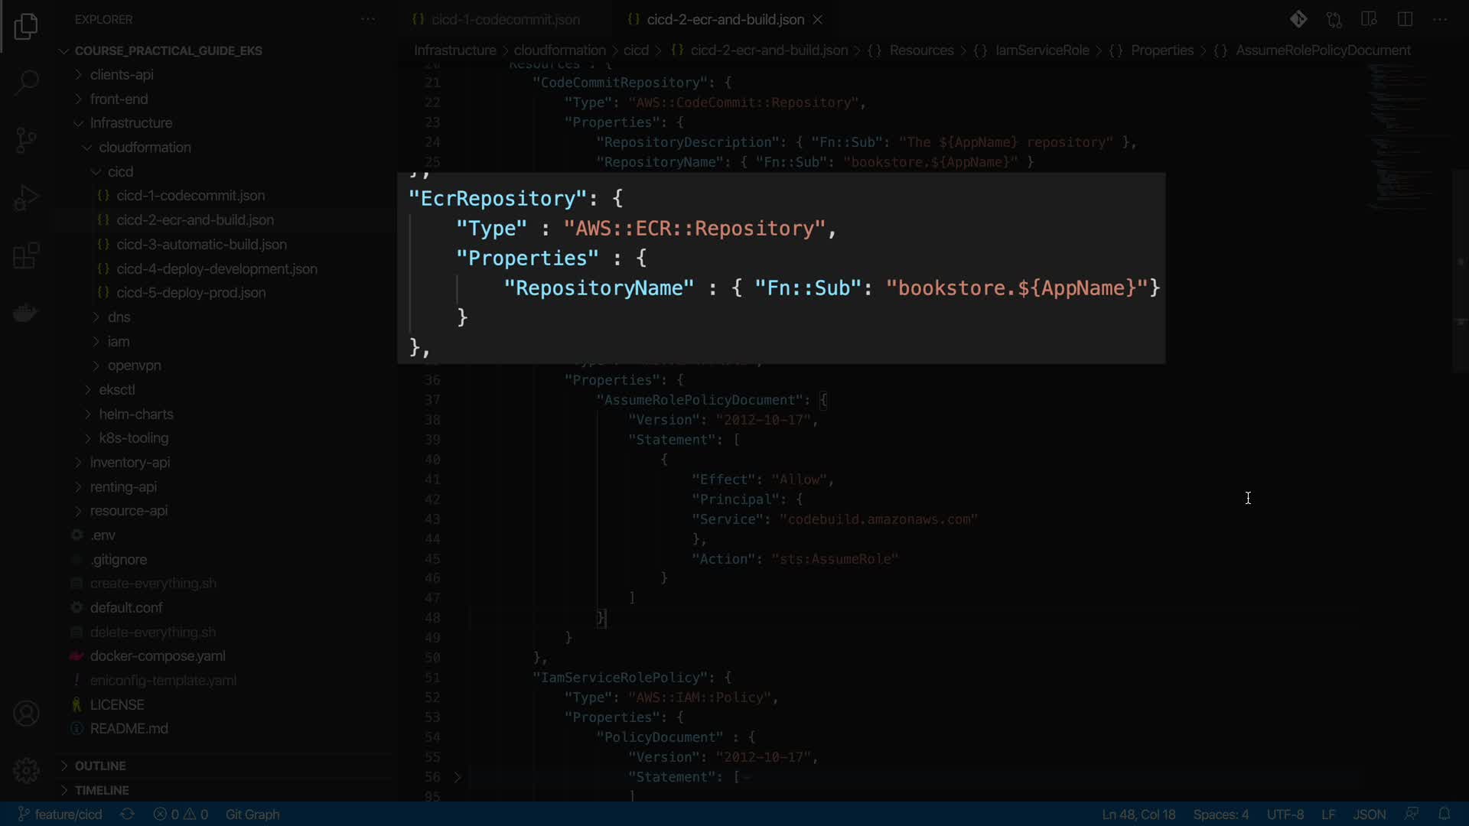
Task: Expand the helm-charts folder
Action: tap(135, 414)
